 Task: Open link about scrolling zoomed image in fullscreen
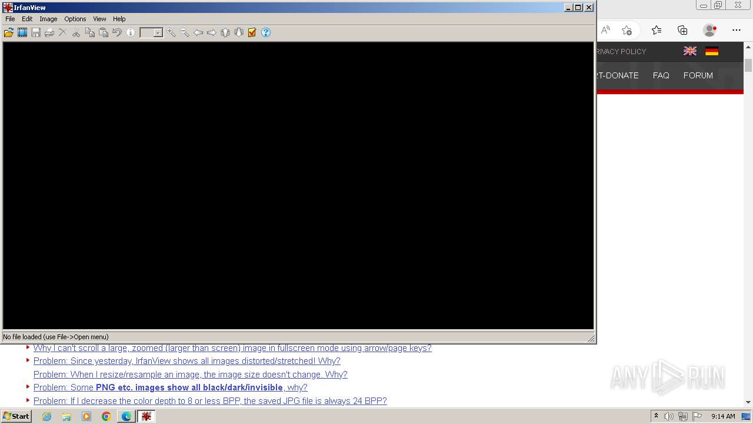click(232, 348)
